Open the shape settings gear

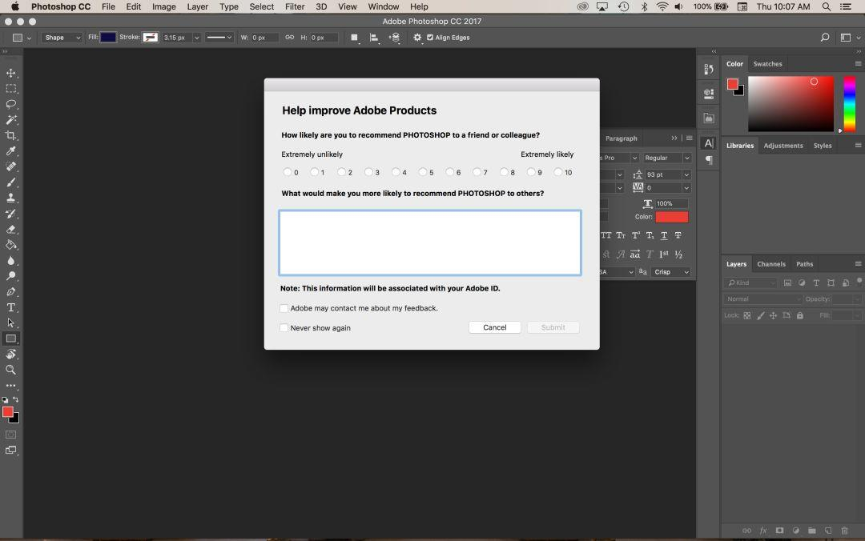pos(417,38)
